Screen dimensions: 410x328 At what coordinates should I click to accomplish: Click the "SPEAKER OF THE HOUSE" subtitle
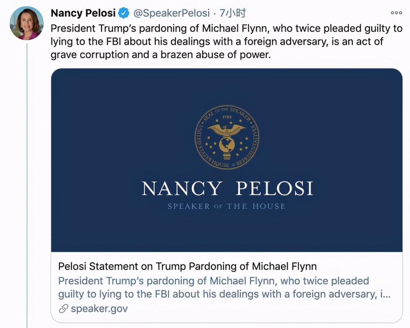(226, 206)
